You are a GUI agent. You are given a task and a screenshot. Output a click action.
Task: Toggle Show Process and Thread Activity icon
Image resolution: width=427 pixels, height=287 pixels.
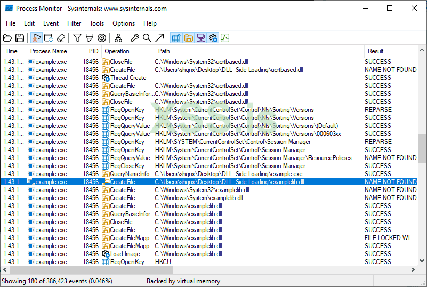[x=213, y=38]
